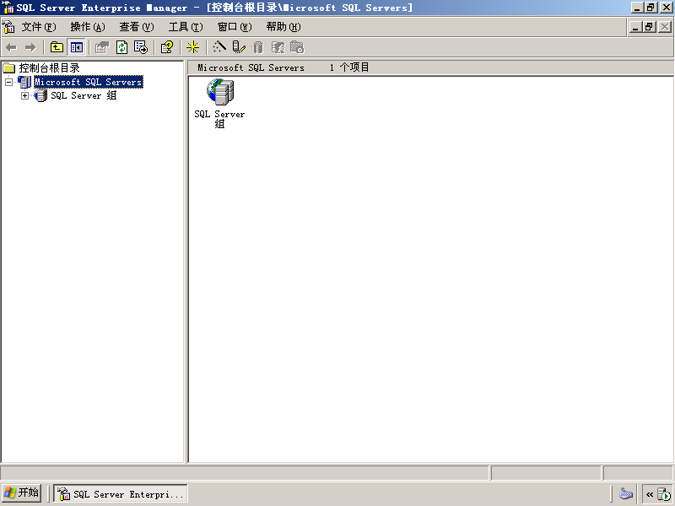The width and height of the screenshot is (675, 506).
Task: Click the Help question-mark toolbar icon
Action: tap(167, 47)
